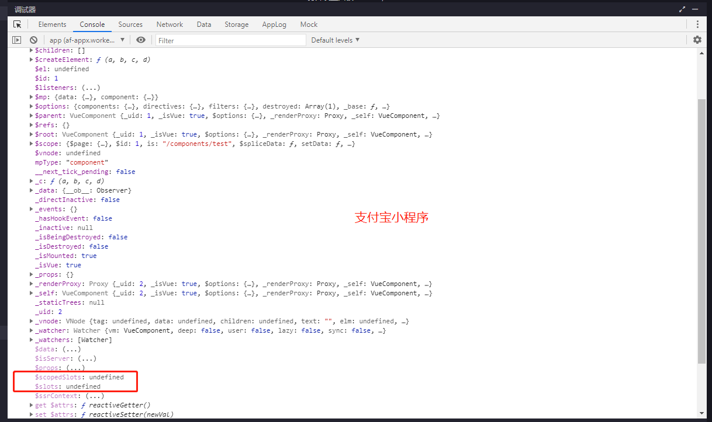Open console settings gear icon
Image resolution: width=712 pixels, height=422 pixels.
(x=697, y=40)
